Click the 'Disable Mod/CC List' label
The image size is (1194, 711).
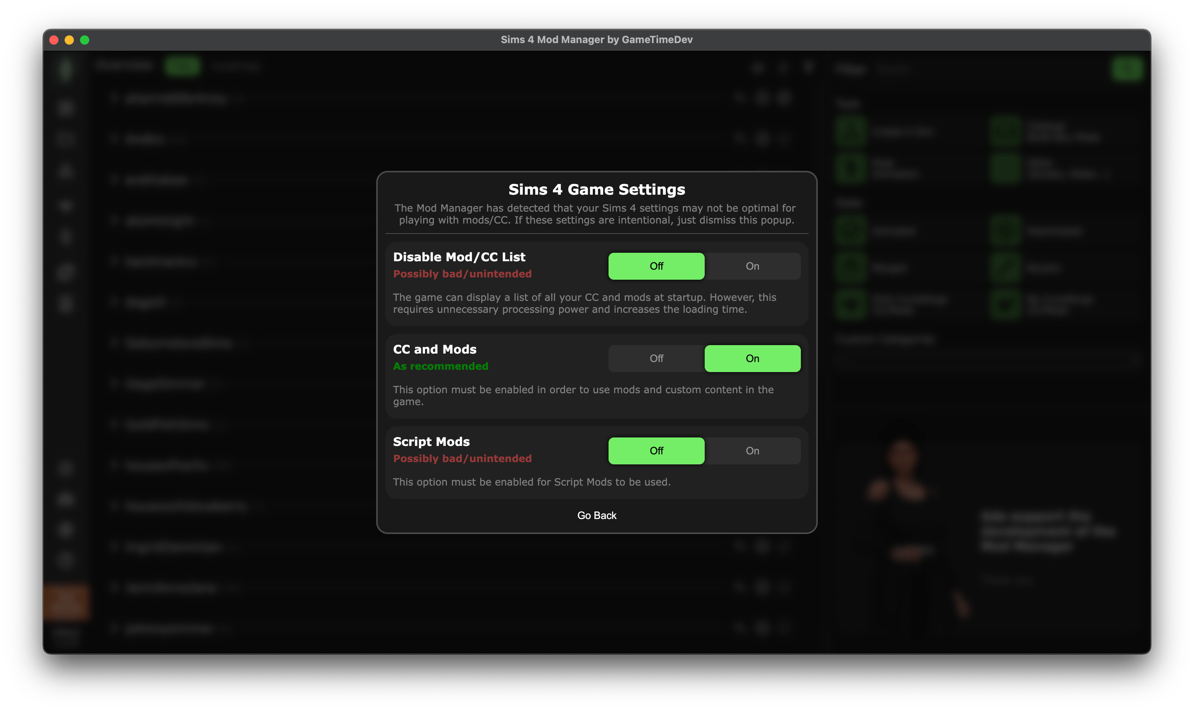459,257
